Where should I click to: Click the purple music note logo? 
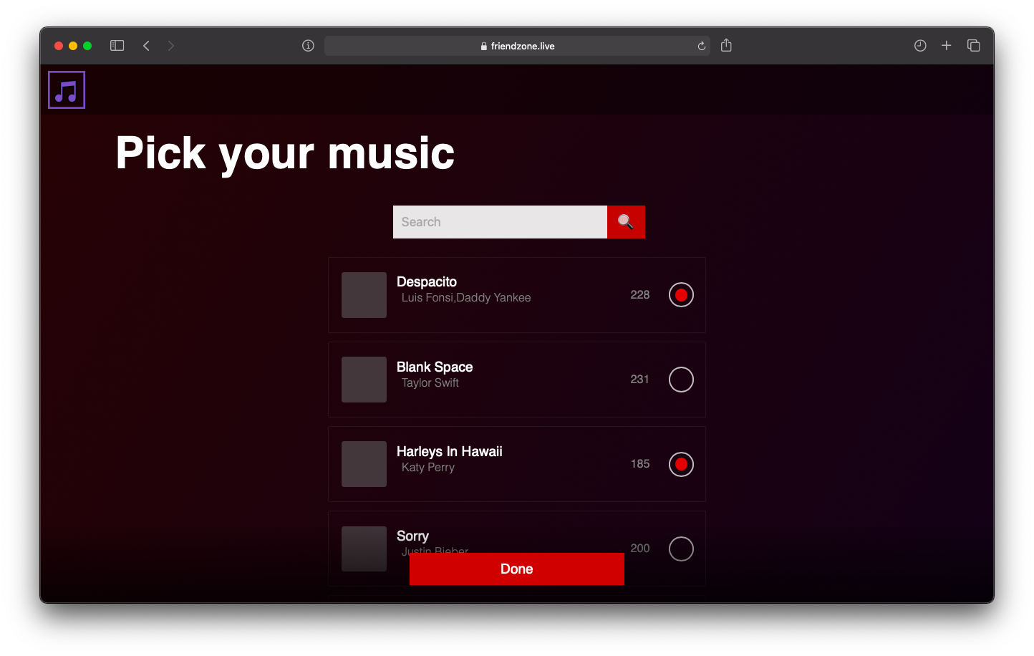click(67, 90)
